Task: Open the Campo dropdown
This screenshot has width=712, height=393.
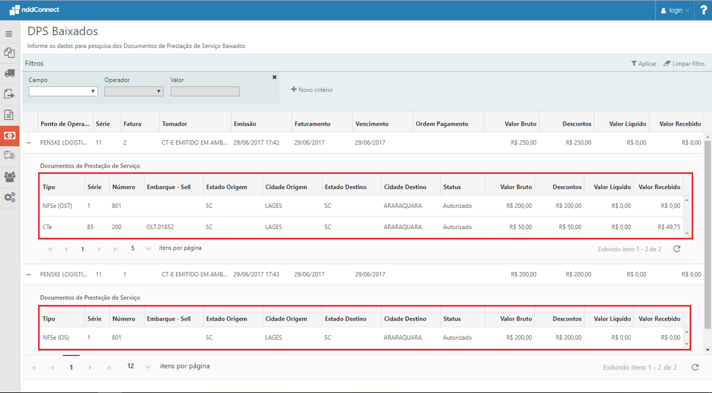Action: point(63,92)
